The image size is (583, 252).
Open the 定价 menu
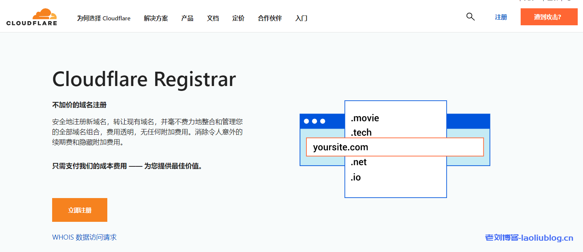(238, 18)
